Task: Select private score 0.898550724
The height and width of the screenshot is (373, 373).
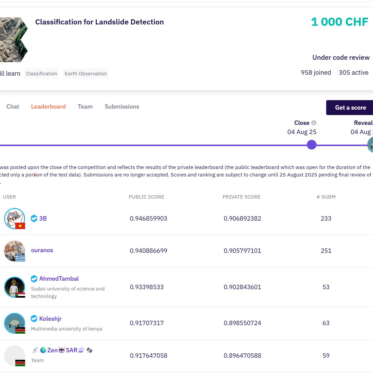Action: (242, 323)
